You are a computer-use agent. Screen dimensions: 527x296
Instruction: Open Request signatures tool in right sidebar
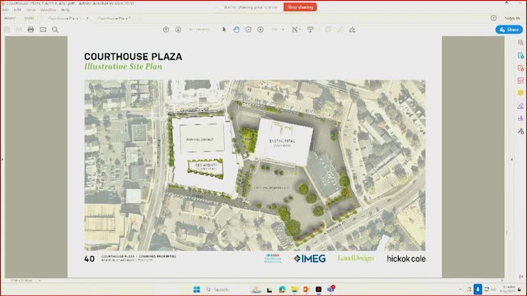click(x=521, y=118)
